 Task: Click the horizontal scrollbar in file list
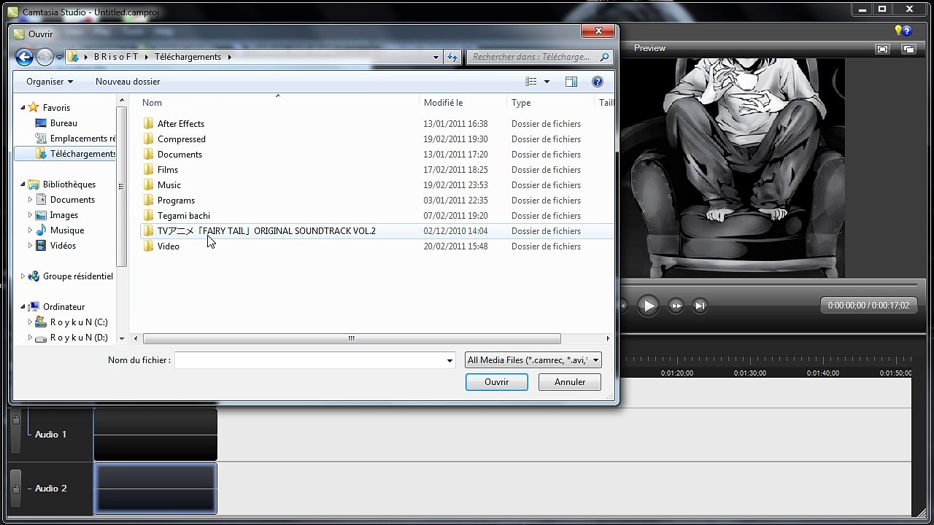click(352, 338)
